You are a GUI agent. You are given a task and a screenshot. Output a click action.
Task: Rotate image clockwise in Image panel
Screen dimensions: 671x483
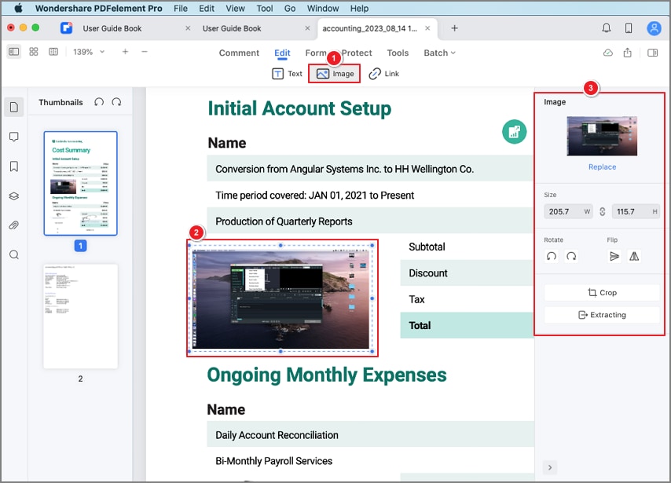(571, 256)
